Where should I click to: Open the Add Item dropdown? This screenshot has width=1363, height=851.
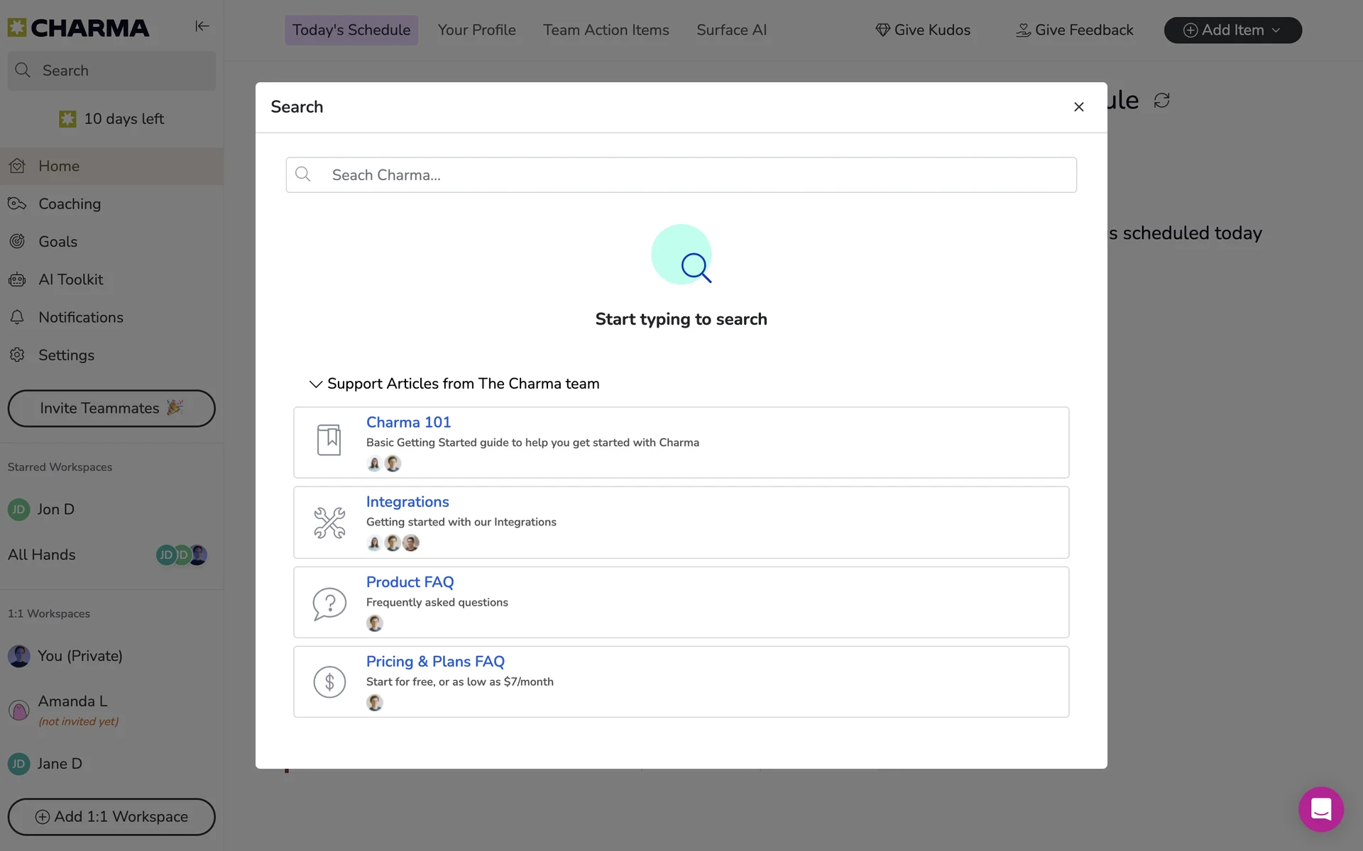[x=1232, y=30]
